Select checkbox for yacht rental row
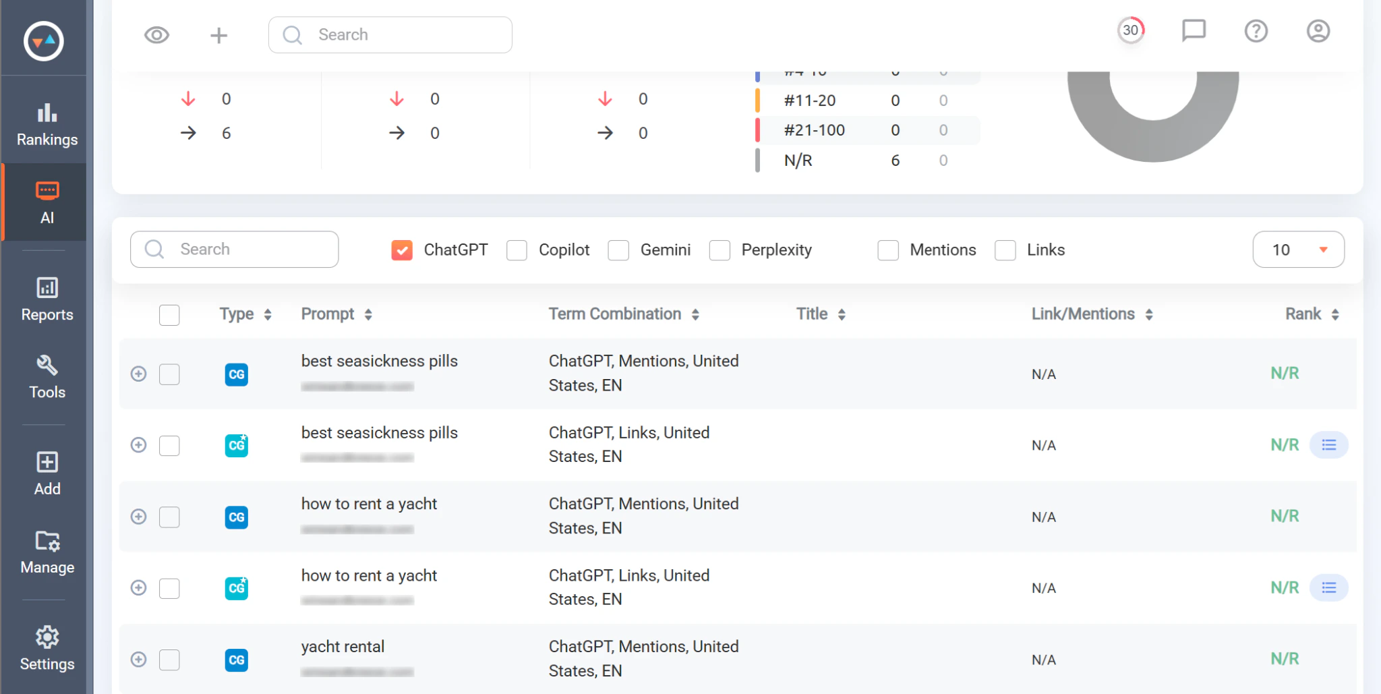Image resolution: width=1381 pixels, height=694 pixels. tap(169, 660)
